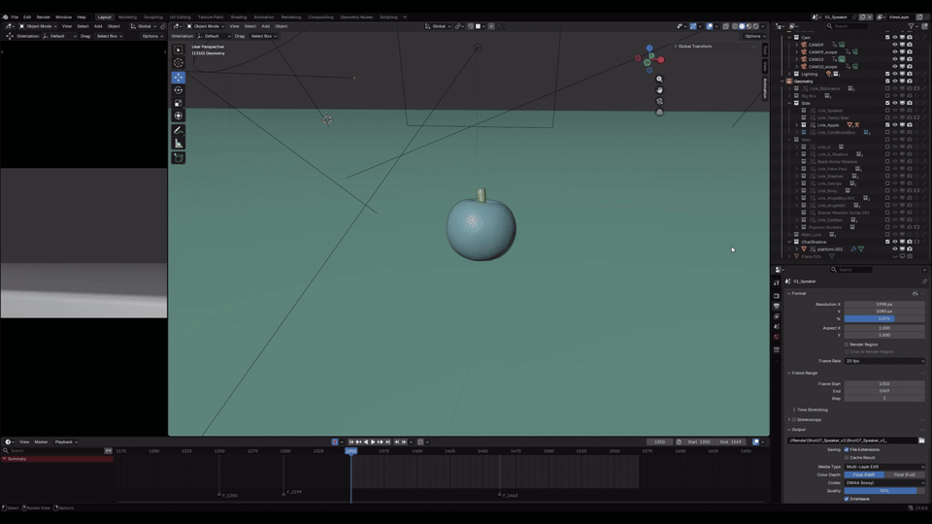The height and width of the screenshot is (524, 932).
Task: Hide Link_Apple with its eye icon
Action: click(x=894, y=125)
